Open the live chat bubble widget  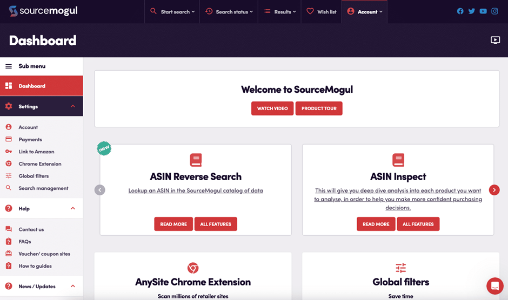(x=494, y=286)
